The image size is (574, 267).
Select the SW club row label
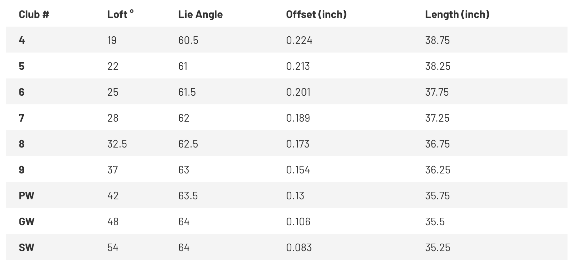26,248
